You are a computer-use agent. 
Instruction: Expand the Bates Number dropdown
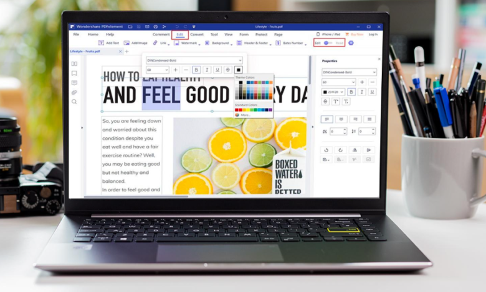click(x=305, y=44)
